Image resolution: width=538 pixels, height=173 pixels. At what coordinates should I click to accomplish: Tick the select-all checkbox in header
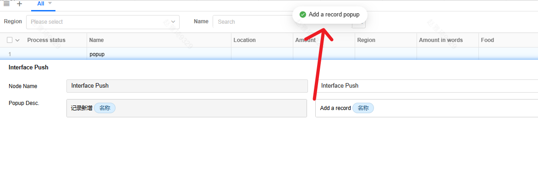[x=10, y=40]
